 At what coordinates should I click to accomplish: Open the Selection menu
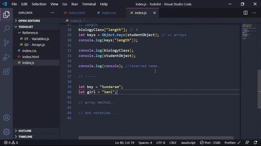pyautogui.click(x=39, y=4)
